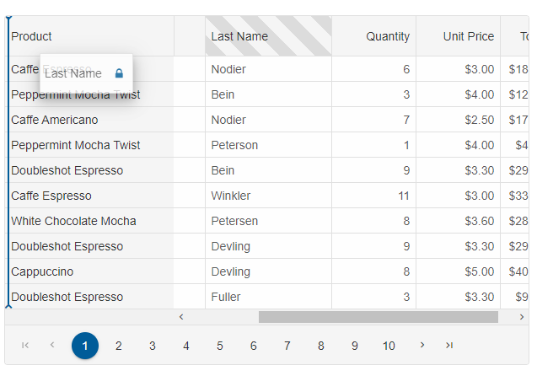Click the scrollbar left arrow

(181, 317)
